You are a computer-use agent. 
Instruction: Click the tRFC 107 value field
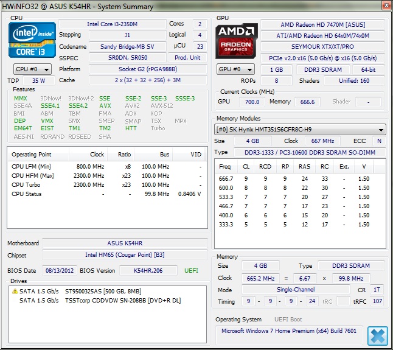(x=377, y=301)
